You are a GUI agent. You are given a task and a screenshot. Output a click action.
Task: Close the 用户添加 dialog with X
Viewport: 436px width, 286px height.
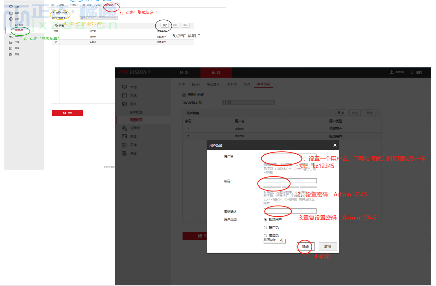click(335, 145)
